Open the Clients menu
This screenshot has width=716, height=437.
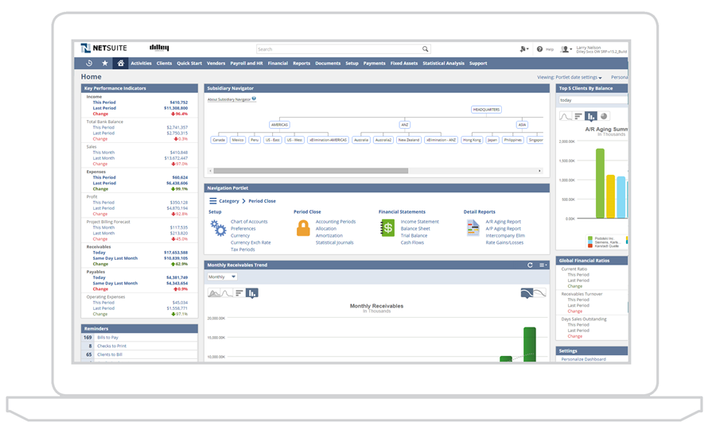(164, 64)
